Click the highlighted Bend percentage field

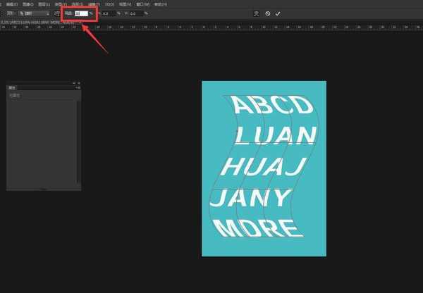[x=81, y=13]
